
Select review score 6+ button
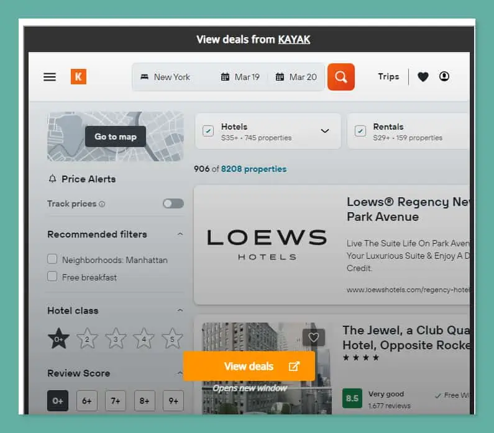[x=87, y=401]
